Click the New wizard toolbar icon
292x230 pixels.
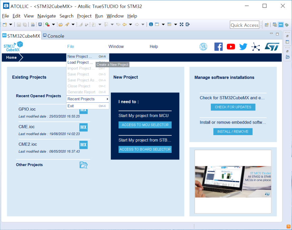point(5,24)
